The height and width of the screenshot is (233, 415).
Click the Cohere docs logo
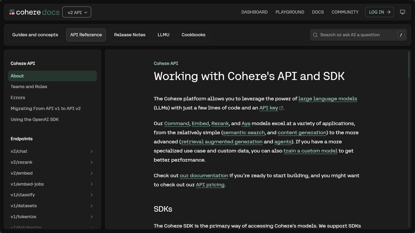coord(34,12)
